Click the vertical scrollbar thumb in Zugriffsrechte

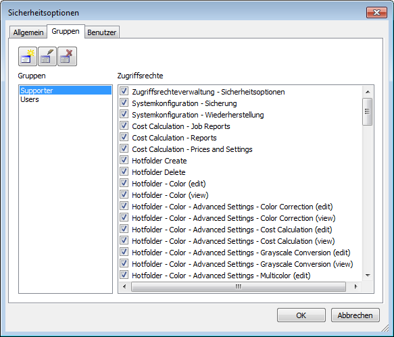point(368,111)
